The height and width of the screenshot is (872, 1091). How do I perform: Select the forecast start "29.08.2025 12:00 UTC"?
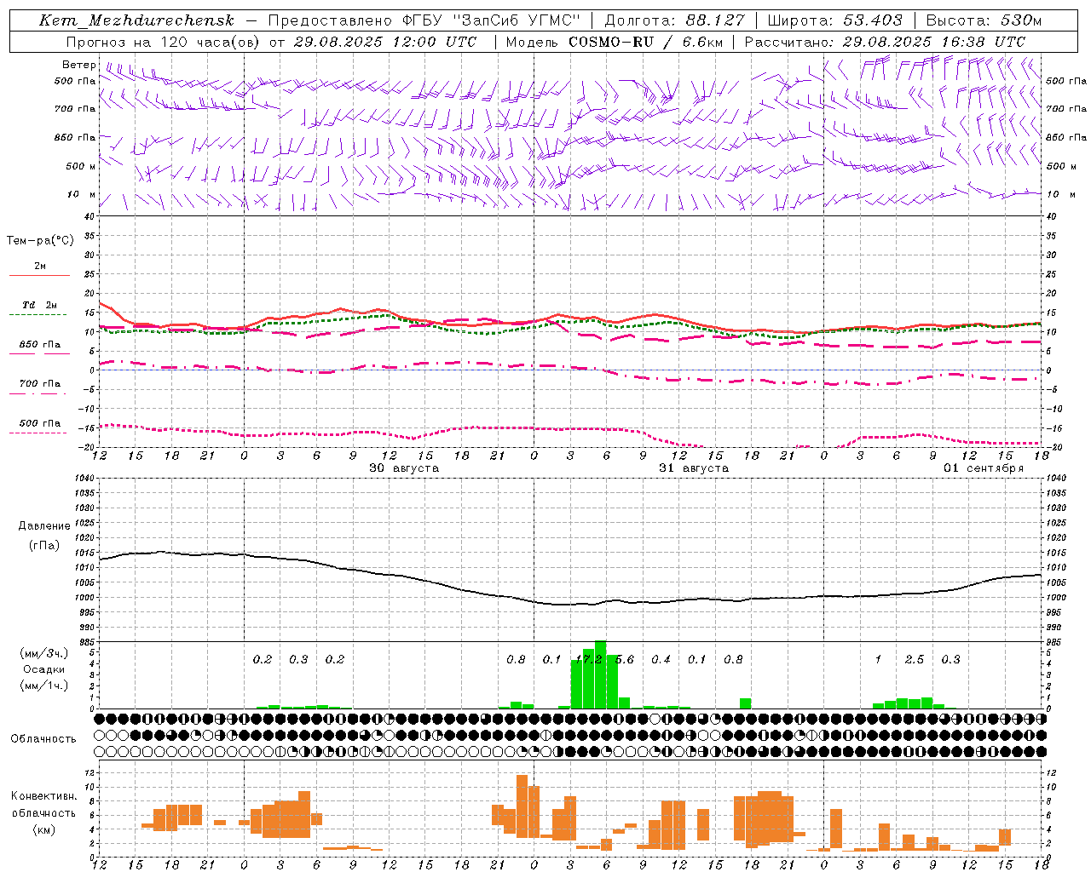[x=385, y=42]
